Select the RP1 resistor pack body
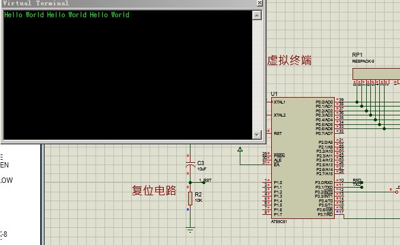 pyautogui.click(x=376, y=74)
